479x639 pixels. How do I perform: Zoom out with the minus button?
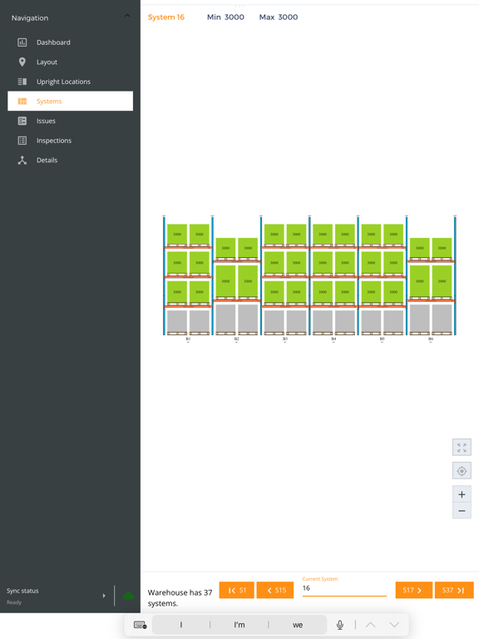(x=462, y=511)
